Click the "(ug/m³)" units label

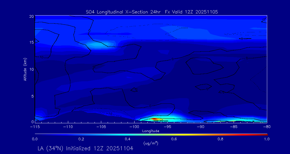pyautogui.click(x=151, y=143)
